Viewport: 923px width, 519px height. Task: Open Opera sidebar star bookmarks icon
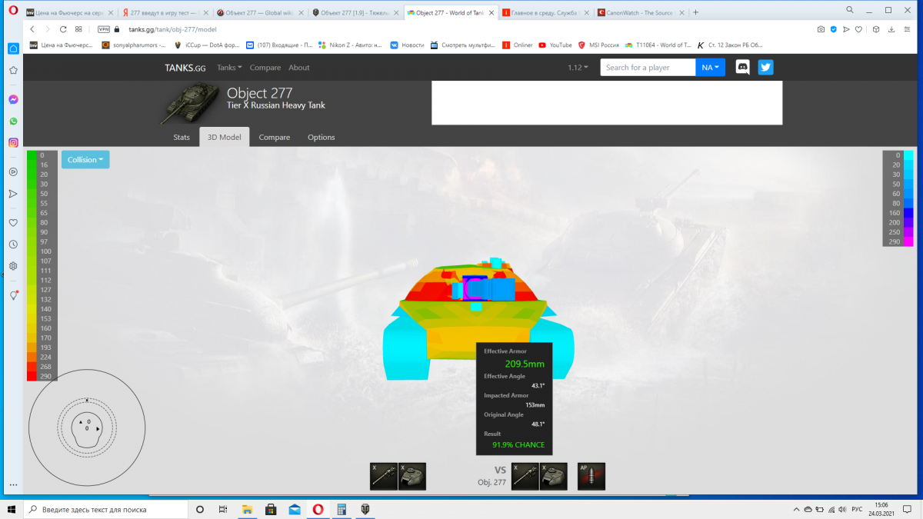coord(13,70)
